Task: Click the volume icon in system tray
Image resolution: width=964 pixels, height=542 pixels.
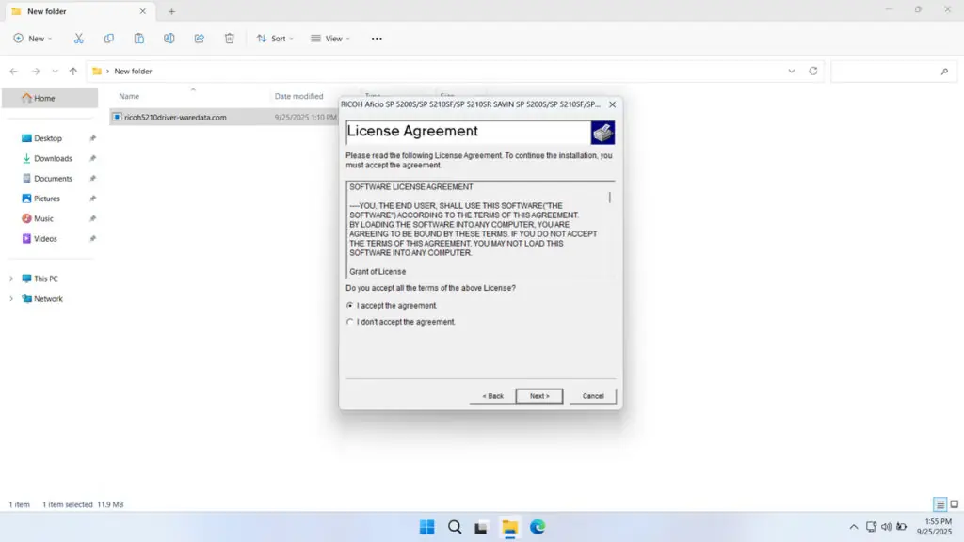Action: point(886,527)
